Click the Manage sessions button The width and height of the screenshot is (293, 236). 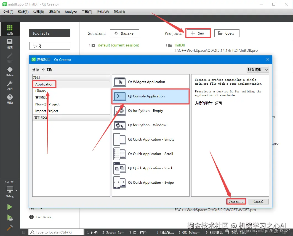pyautogui.click(x=124, y=33)
